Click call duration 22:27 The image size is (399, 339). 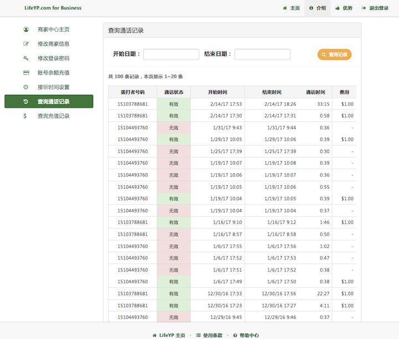(x=323, y=294)
